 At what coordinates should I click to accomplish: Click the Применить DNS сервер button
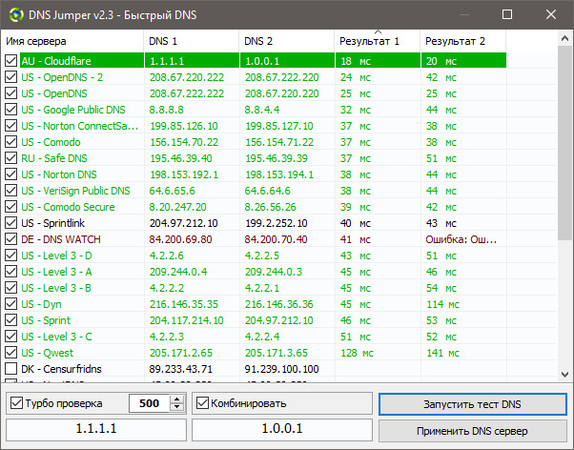(473, 431)
